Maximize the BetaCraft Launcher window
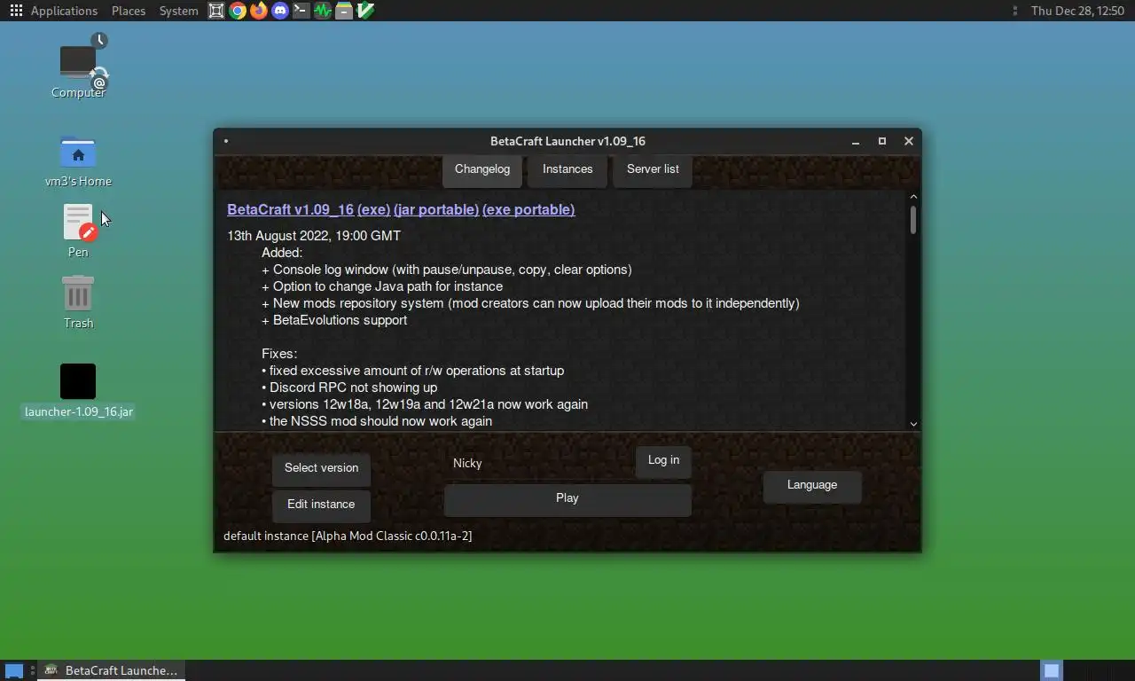The image size is (1135, 681). point(882,141)
